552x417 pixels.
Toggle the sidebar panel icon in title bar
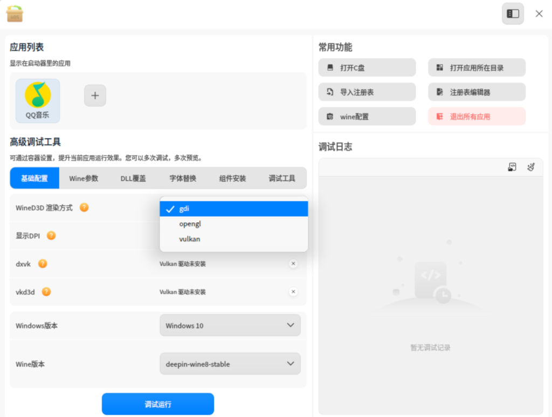tap(513, 13)
